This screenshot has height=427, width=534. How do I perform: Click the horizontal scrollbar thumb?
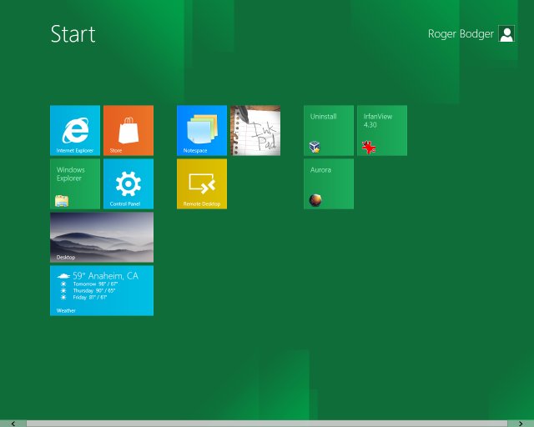coord(267,424)
